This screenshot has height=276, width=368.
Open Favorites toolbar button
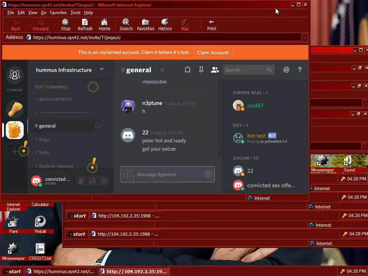pos(146,25)
